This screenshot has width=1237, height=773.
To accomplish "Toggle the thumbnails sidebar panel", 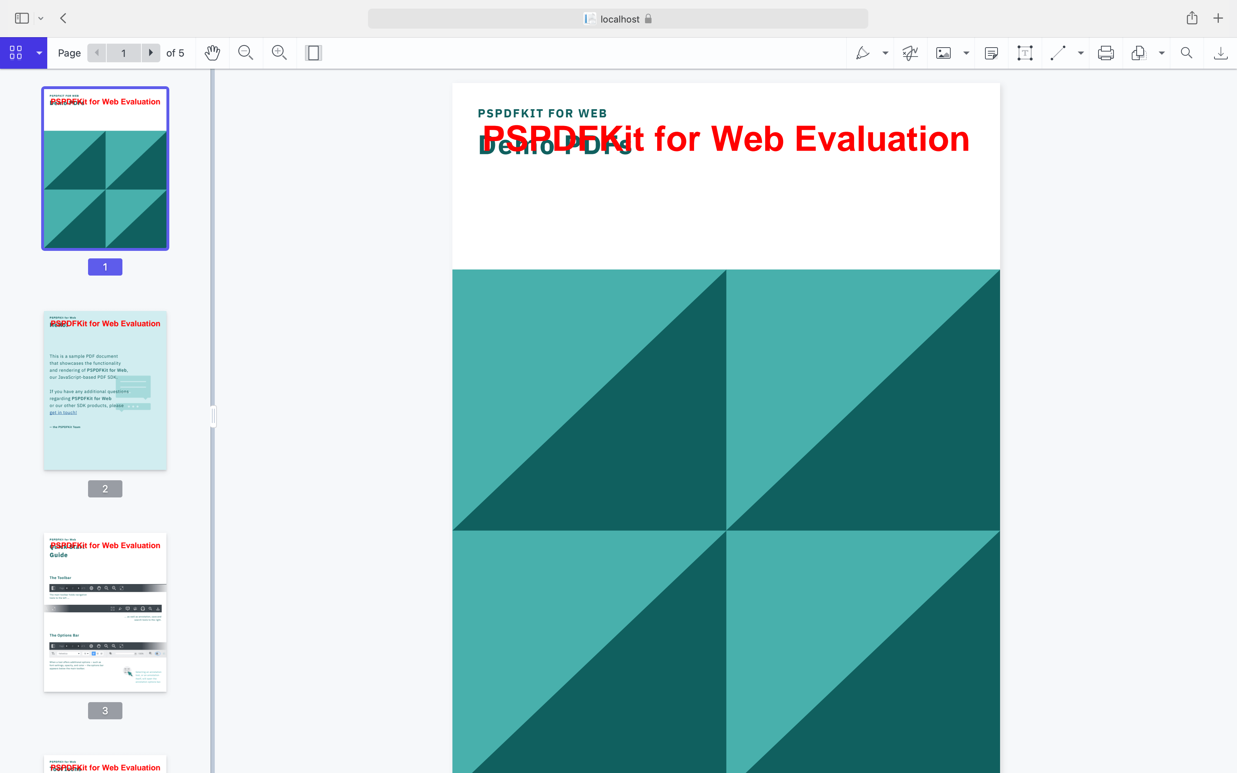I will [x=16, y=53].
